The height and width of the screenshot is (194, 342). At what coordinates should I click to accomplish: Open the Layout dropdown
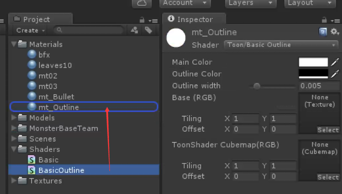coord(310,3)
